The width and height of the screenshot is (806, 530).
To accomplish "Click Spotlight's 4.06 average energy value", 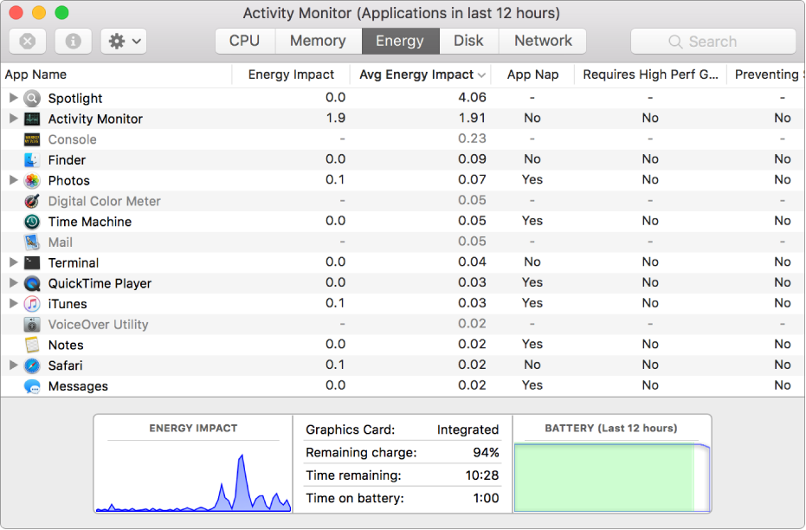I will pos(472,98).
